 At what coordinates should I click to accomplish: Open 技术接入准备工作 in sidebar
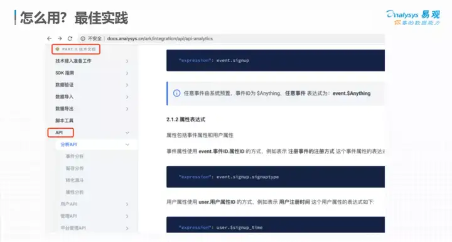(x=73, y=61)
